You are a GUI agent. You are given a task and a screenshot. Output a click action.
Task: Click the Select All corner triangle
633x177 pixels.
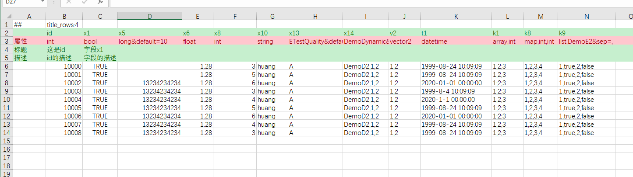pyautogui.click(x=7, y=16)
